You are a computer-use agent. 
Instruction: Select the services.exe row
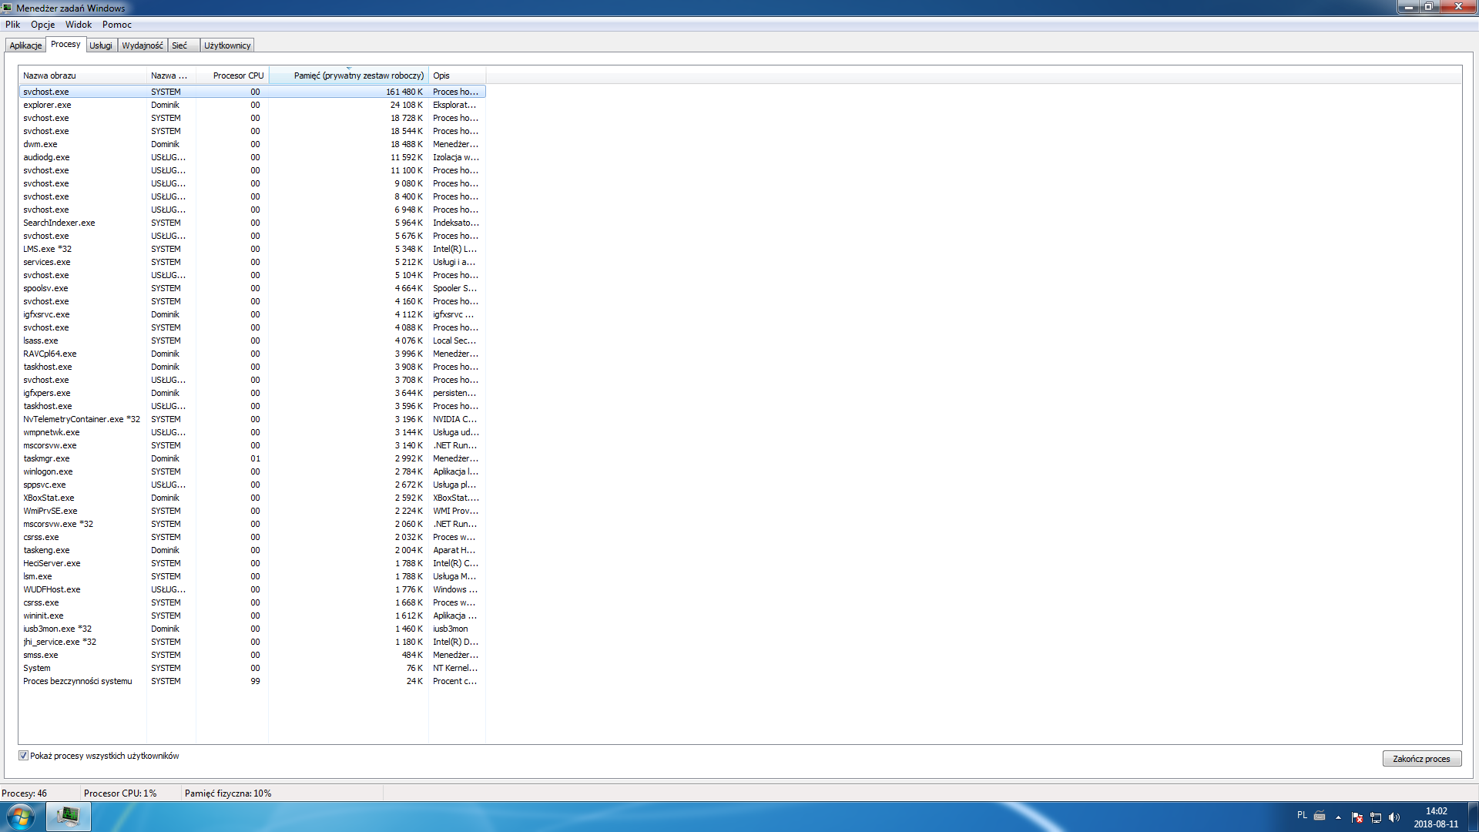[252, 262]
